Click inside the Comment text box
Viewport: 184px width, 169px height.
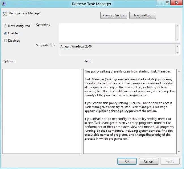click(117, 32)
